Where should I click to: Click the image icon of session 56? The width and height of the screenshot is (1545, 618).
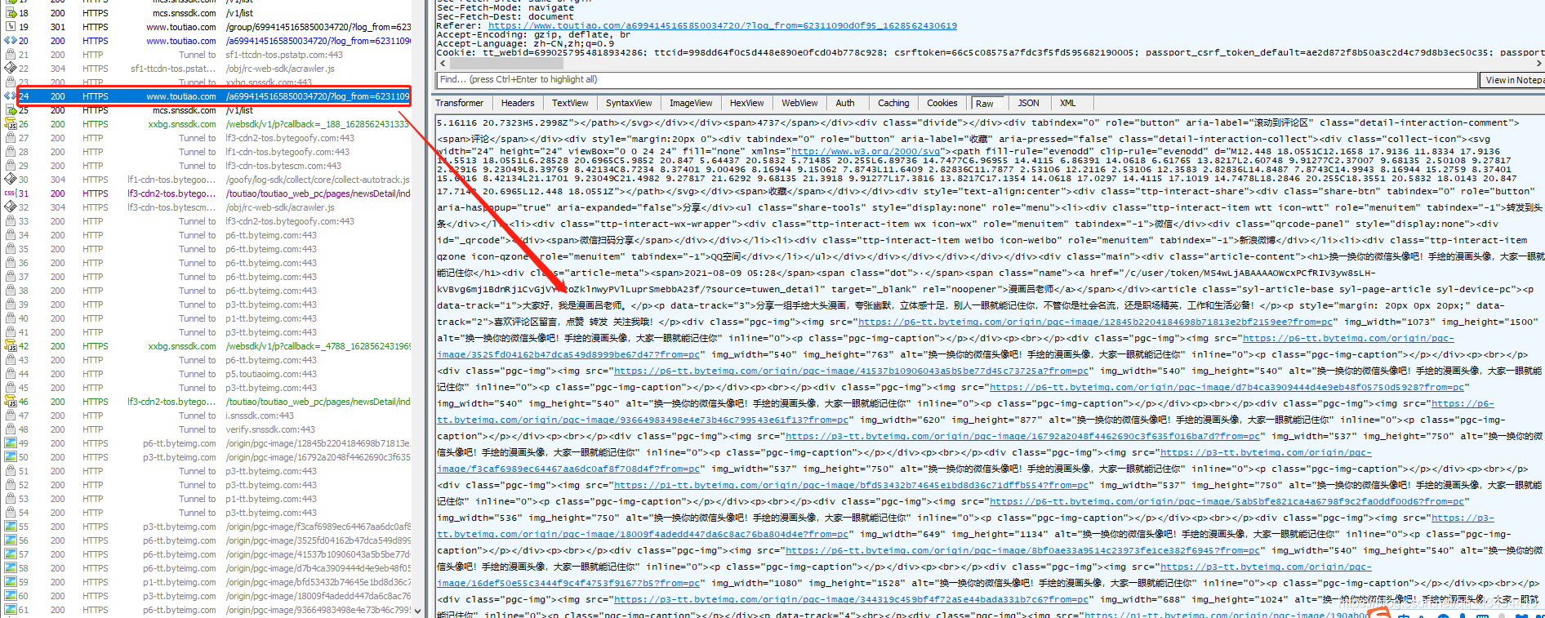coord(11,540)
